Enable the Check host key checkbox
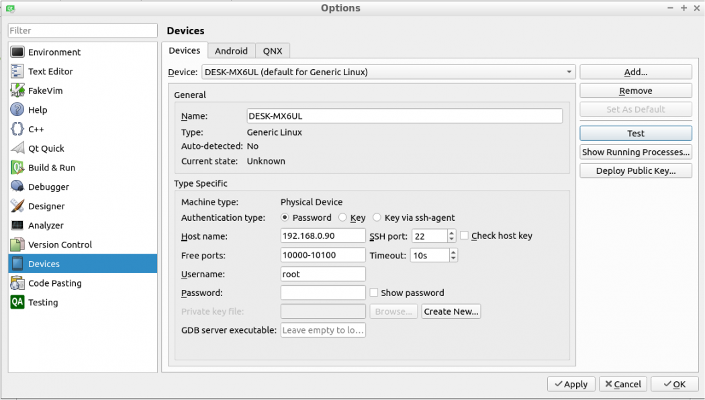The height and width of the screenshot is (400, 705). coord(464,236)
